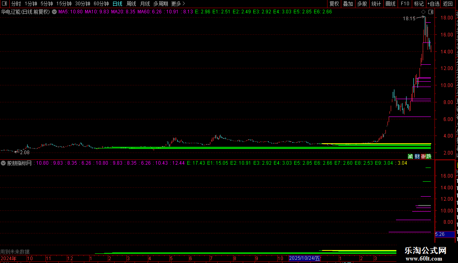This screenshot has width=458, height=263.
Task: Toggle right sidebar panel icon near 18.00
Action: tap(431, 12)
